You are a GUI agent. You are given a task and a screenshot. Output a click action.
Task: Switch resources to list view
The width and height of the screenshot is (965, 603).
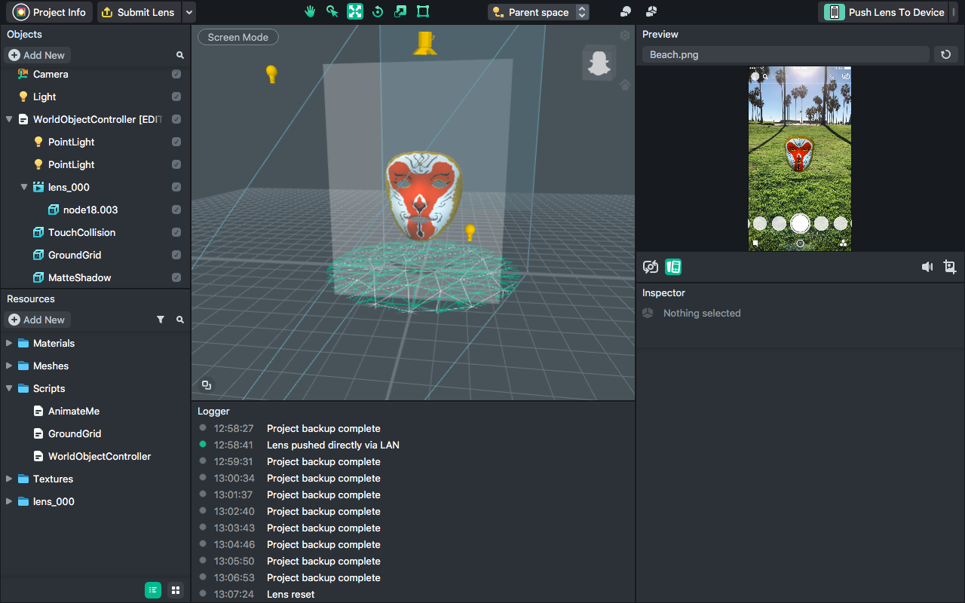pos(153,590)
